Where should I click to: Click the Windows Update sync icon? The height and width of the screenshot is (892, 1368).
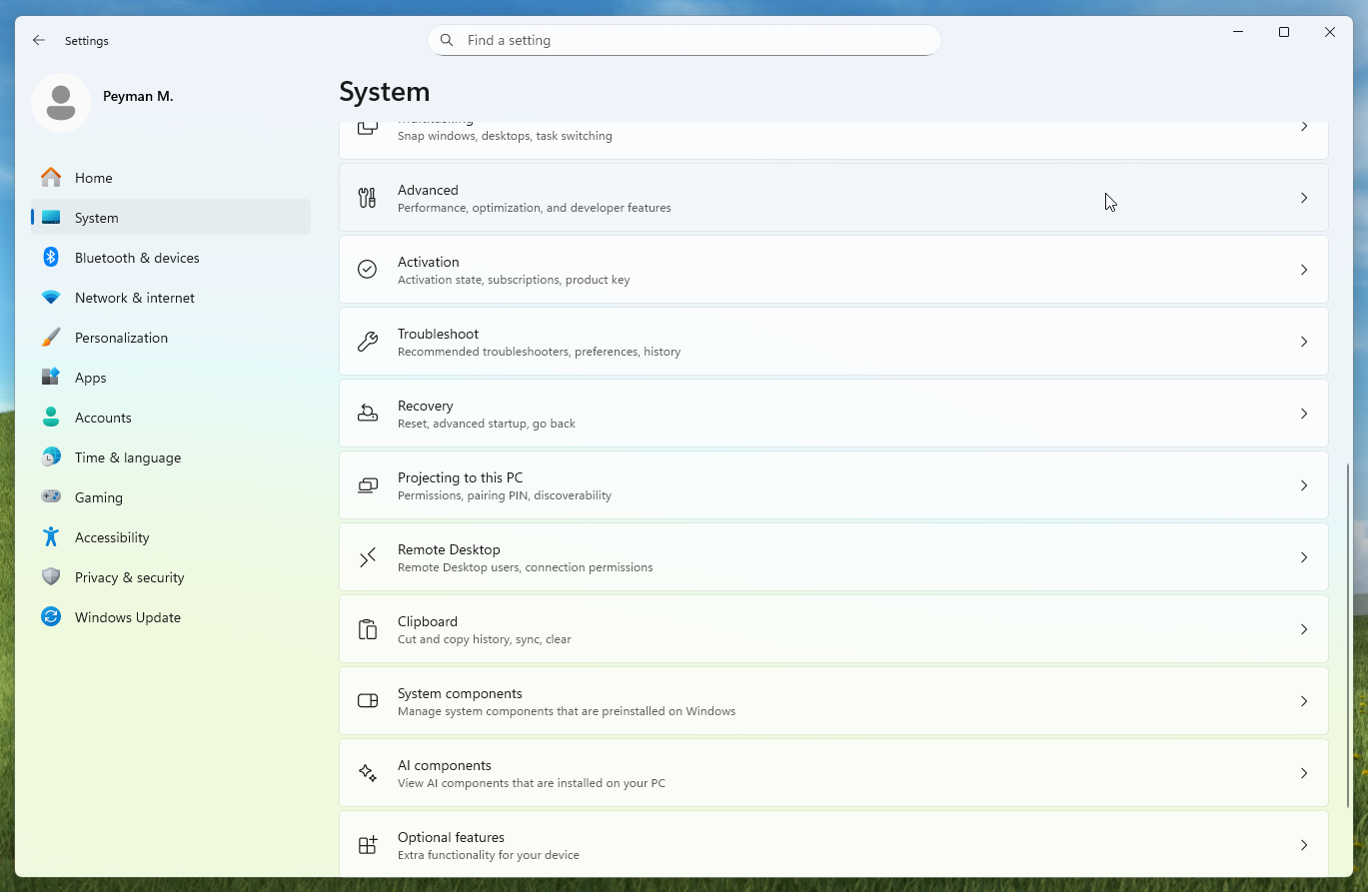click(51, 617)
